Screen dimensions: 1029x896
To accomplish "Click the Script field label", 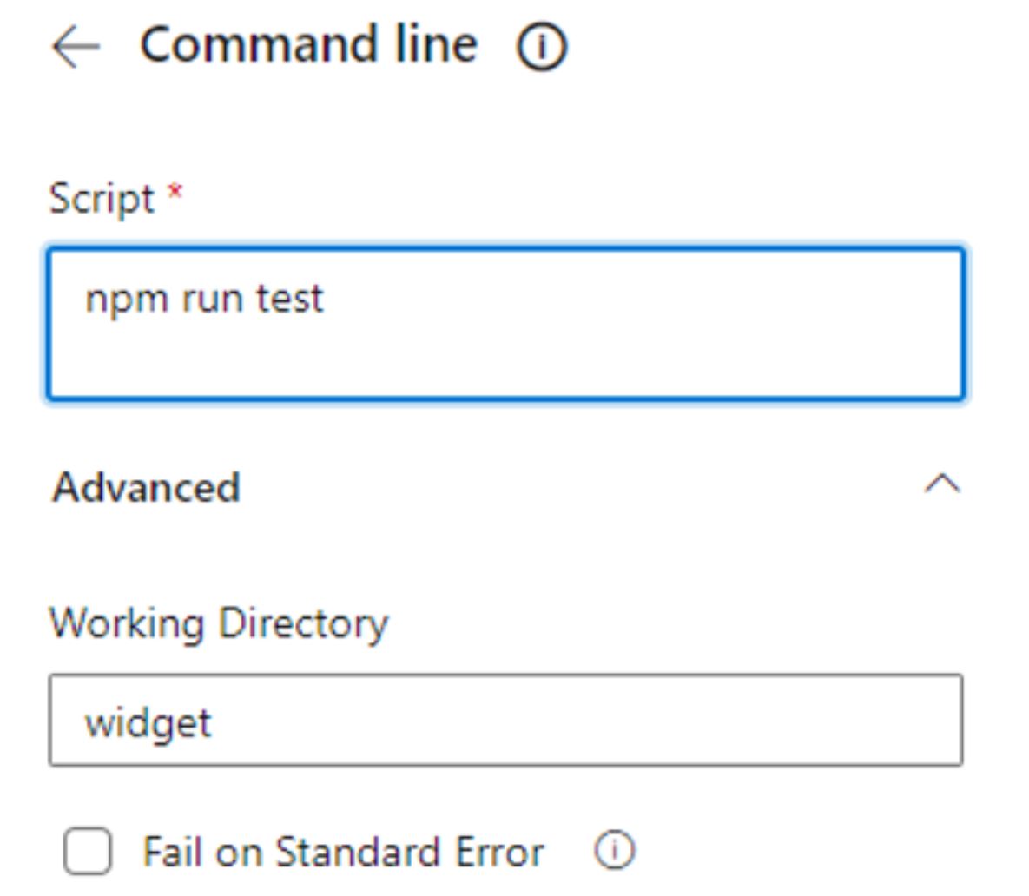I will click(x=102, y=198).
